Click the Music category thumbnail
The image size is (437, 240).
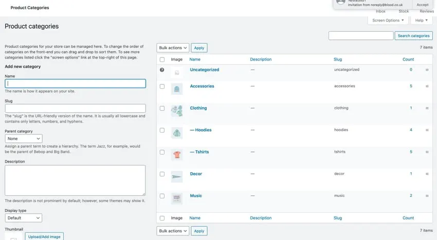click(177, 198)
